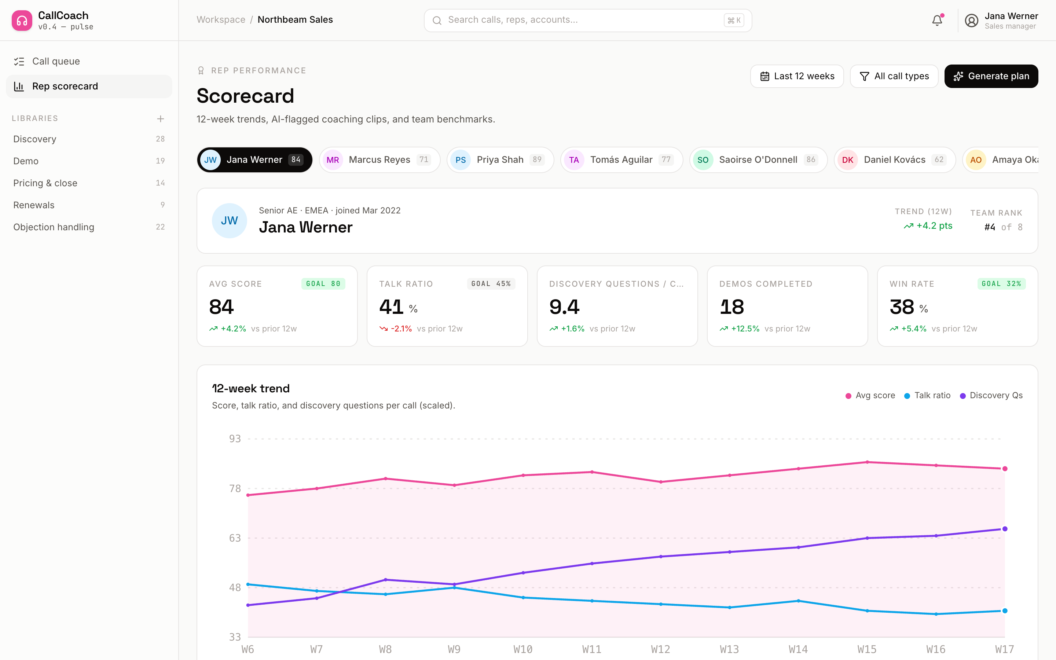Click the GOAL 80 badge
This screenshot has width=1056, height=660.
(323, 284)
